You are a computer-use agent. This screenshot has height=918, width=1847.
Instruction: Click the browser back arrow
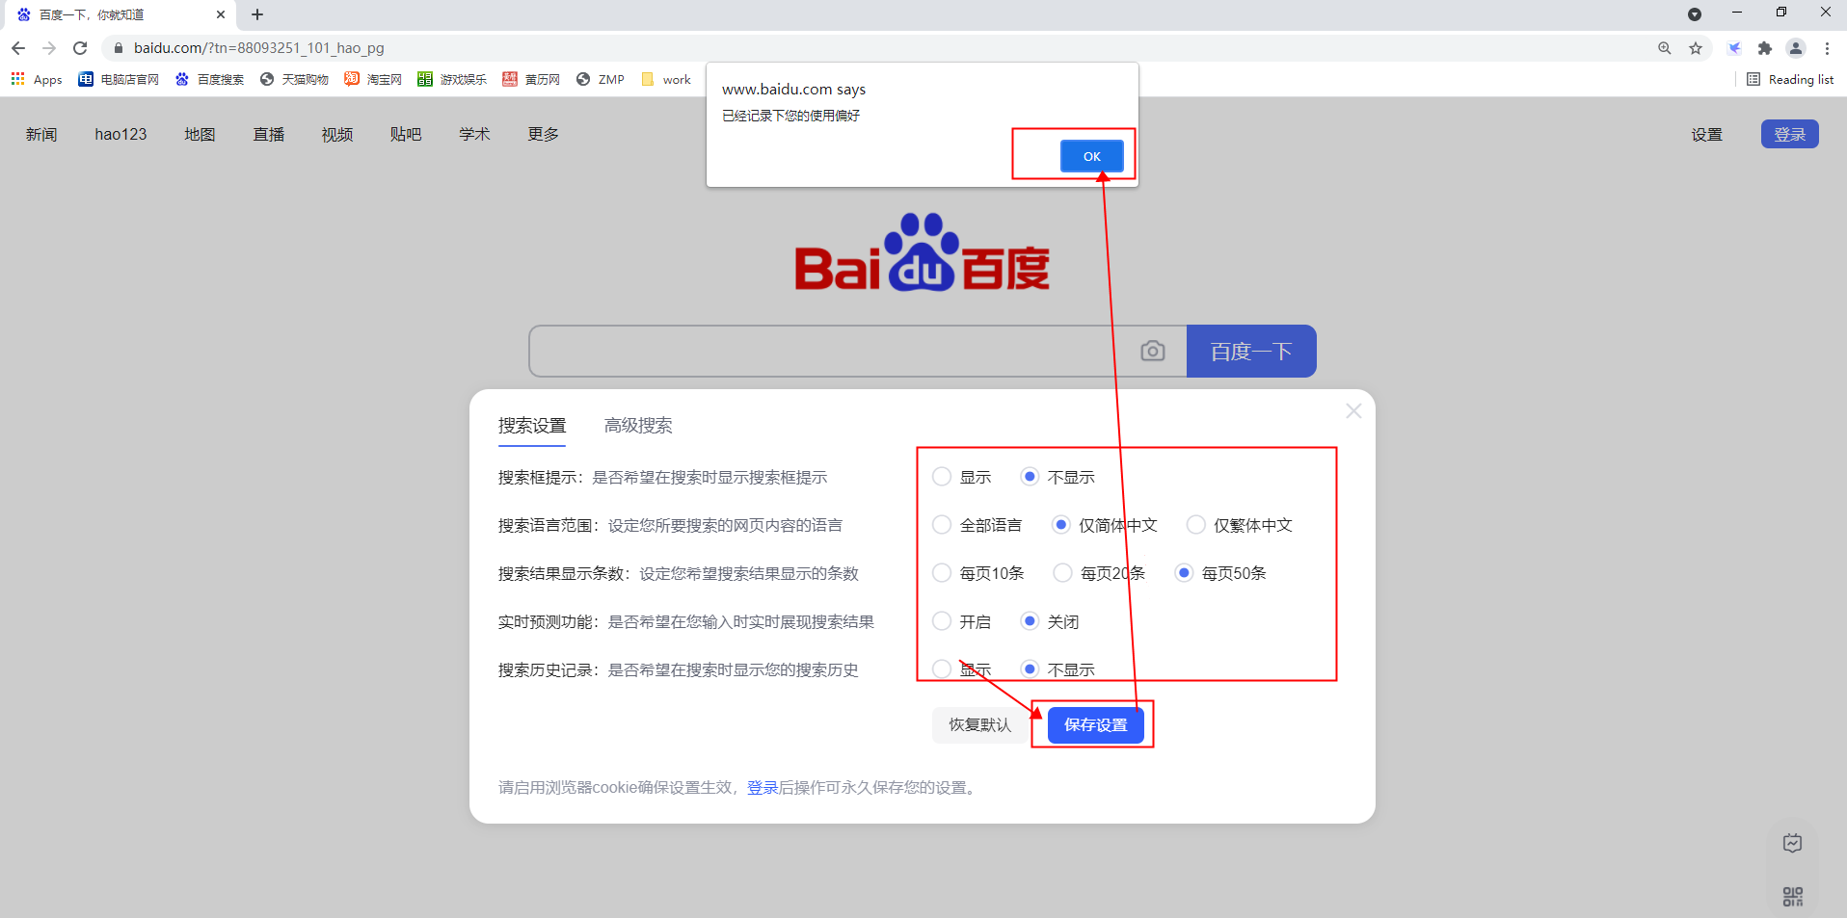pyautogui.click(x=18, y=48)
